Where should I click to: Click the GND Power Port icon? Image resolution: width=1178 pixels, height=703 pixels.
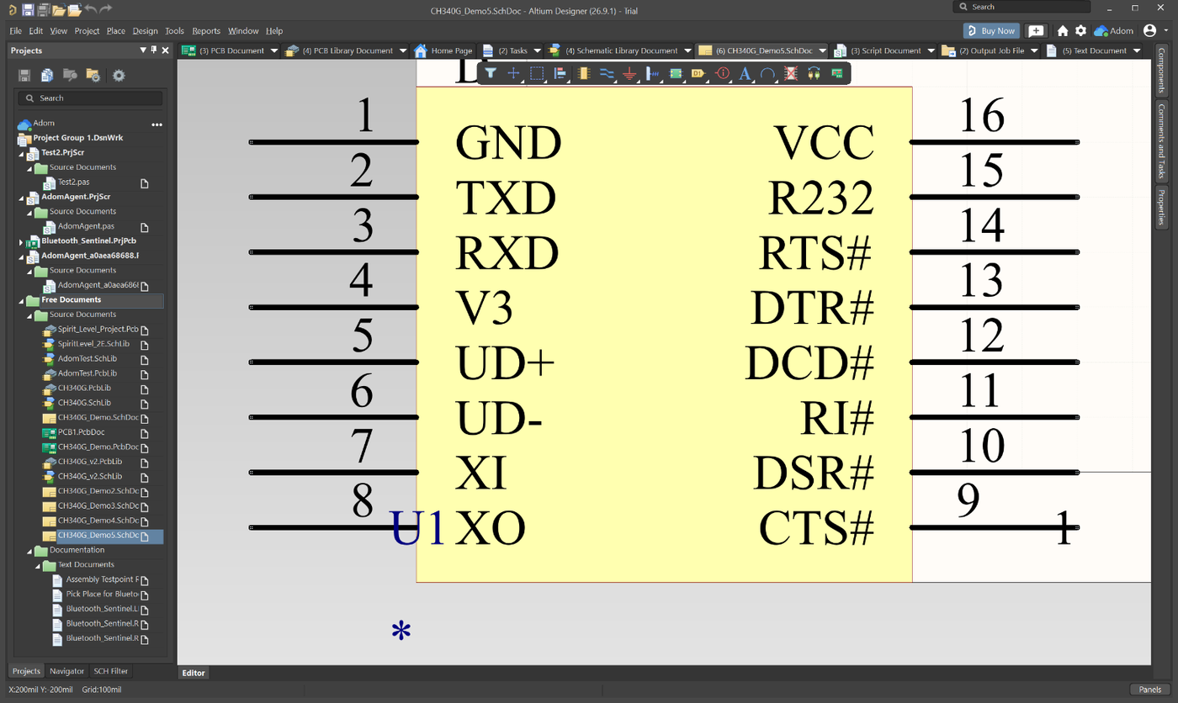(629, 73)
